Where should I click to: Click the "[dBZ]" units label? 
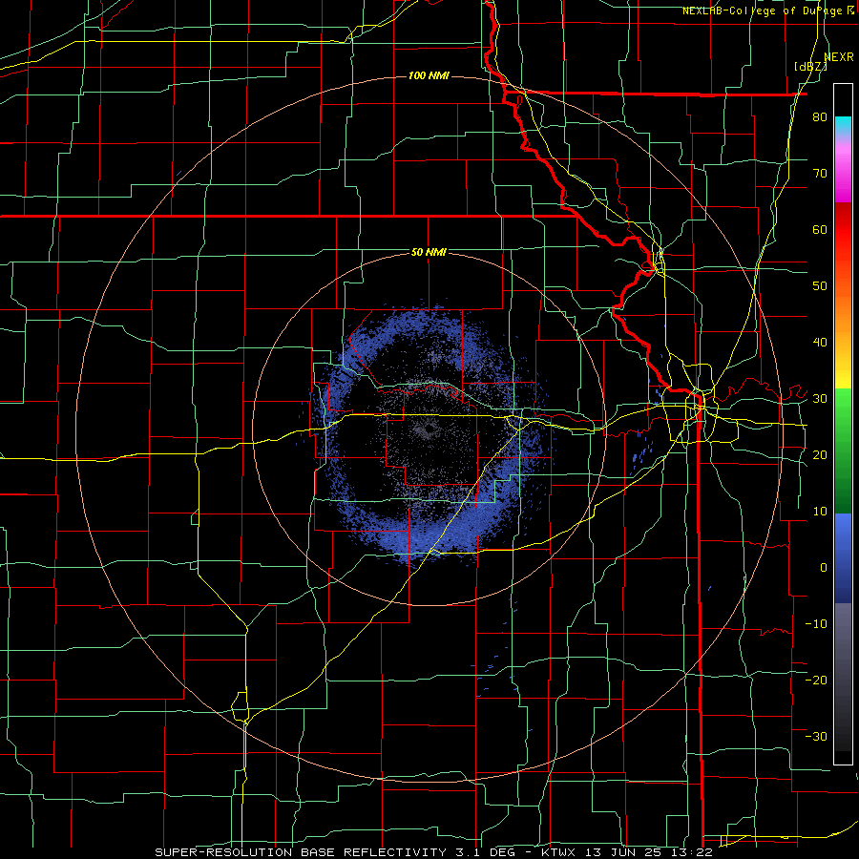[x=810, y=66]
